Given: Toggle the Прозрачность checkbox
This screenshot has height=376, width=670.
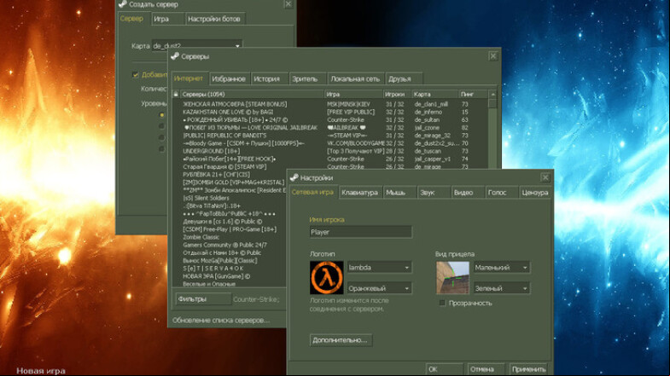Looking at the screenshot, I should coord(442,303).
